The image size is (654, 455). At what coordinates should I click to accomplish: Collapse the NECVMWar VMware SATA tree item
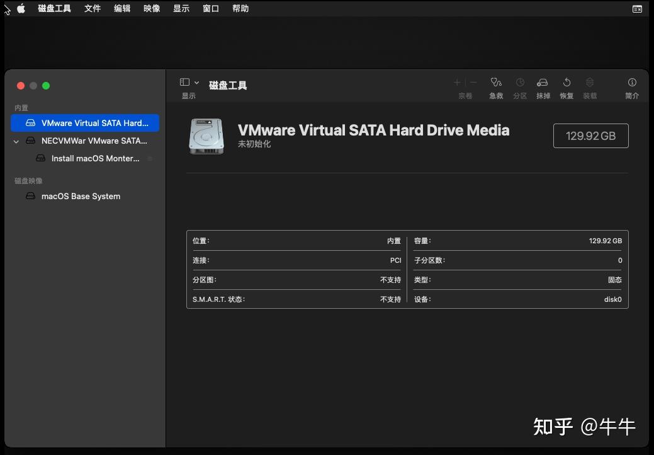pyautogui.click(x=16, y=141)
